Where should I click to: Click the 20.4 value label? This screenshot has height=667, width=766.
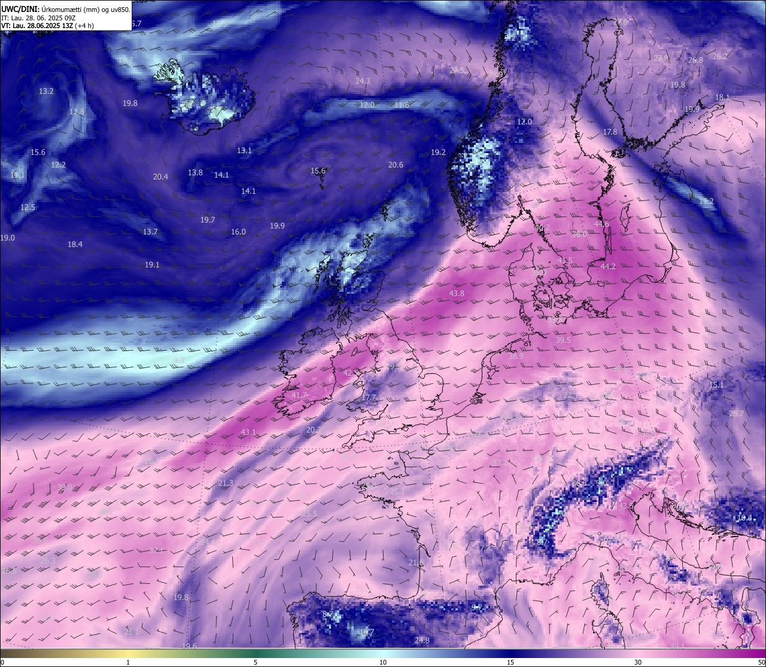click(x=160, y=177)
